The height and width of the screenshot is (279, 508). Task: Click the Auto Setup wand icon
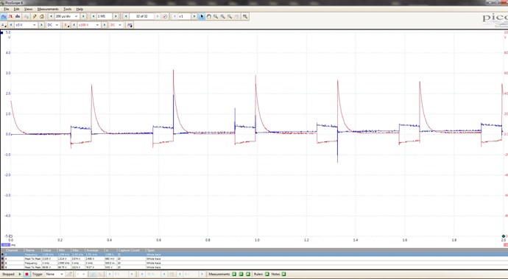tap(35, 16)
